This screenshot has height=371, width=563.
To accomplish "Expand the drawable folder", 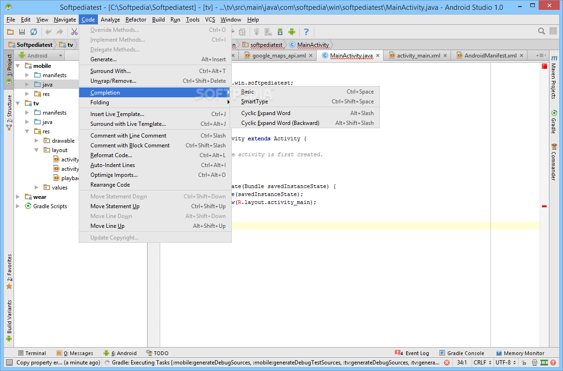I will coord(37,141).
